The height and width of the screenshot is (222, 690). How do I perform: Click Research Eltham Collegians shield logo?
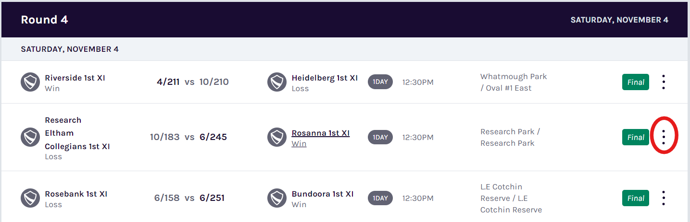click(30, 137)
